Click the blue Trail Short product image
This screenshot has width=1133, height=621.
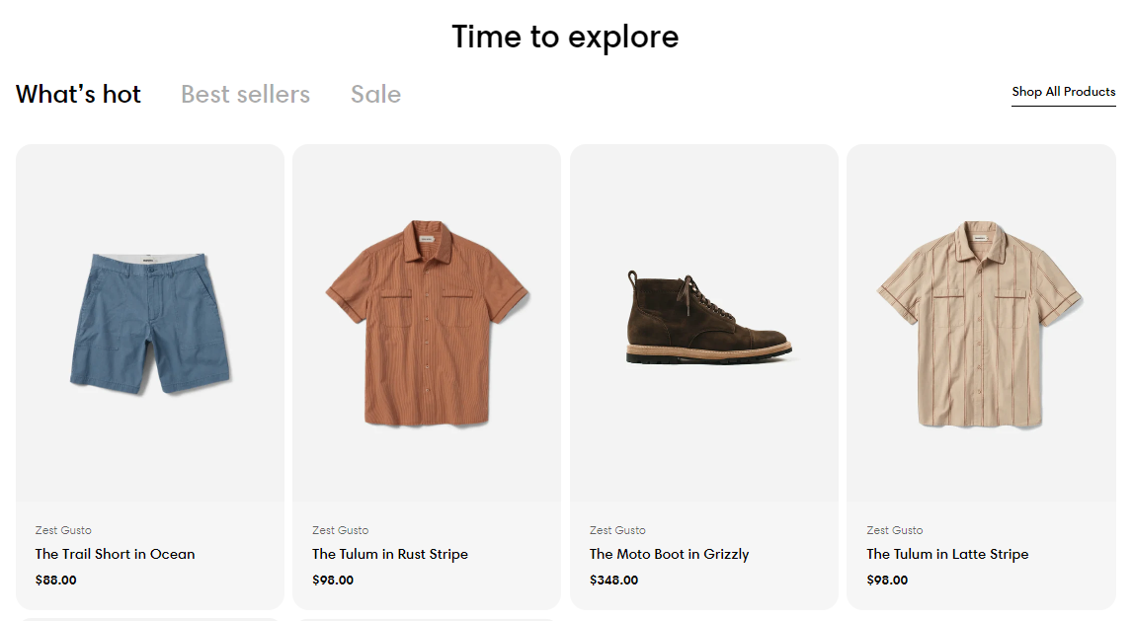click(150, 323)
